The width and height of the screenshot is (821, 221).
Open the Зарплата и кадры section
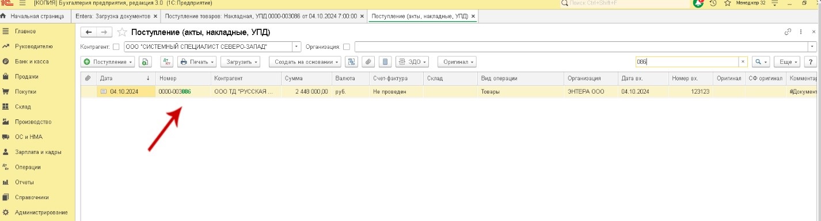[x=38, y=152]
